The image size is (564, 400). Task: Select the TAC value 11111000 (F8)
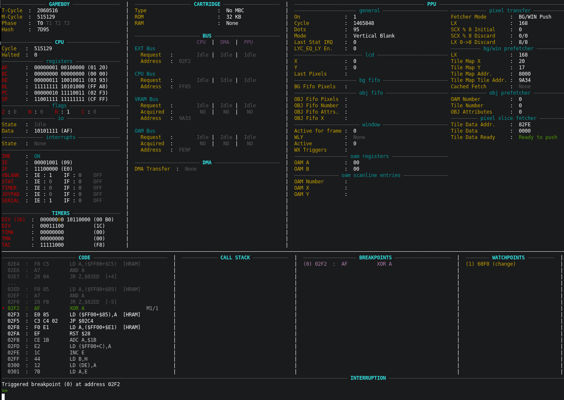click(x=73, y=245)
